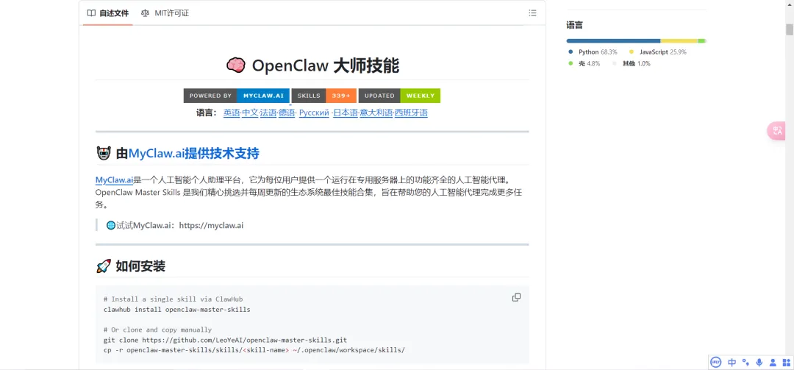The image size is (794, 370).
Task: Open the 法语 language link
Action: coord(268,113)
